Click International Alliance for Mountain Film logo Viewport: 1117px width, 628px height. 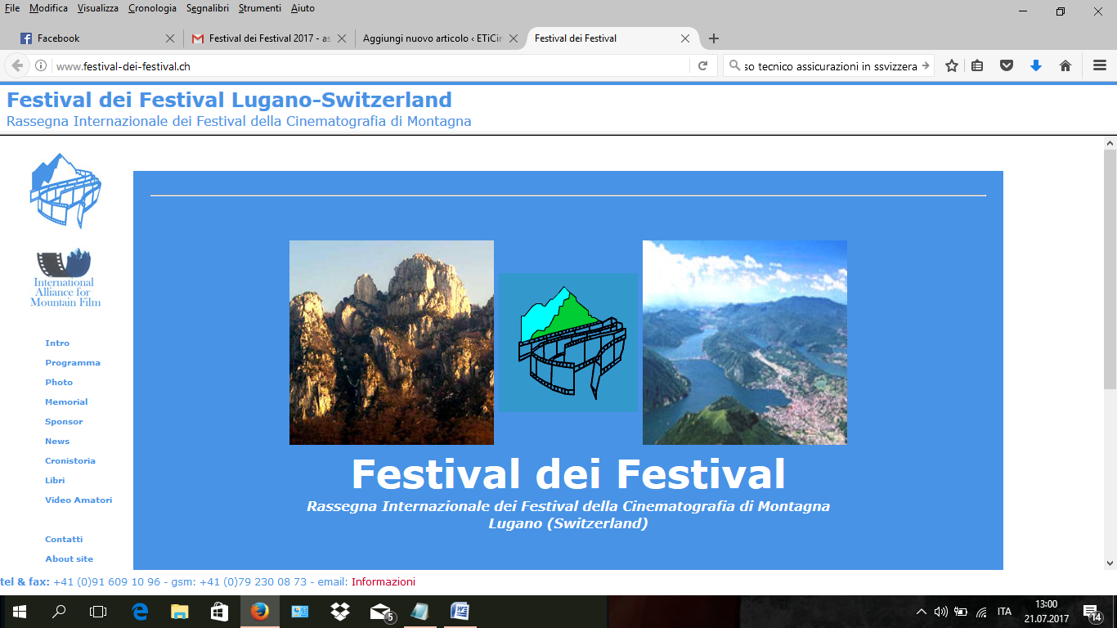[65, 277]
